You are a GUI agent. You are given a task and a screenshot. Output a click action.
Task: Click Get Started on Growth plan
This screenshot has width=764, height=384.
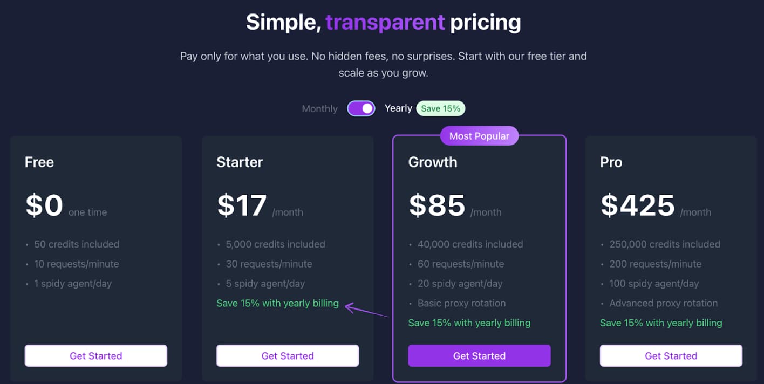(x=479, y=356)
